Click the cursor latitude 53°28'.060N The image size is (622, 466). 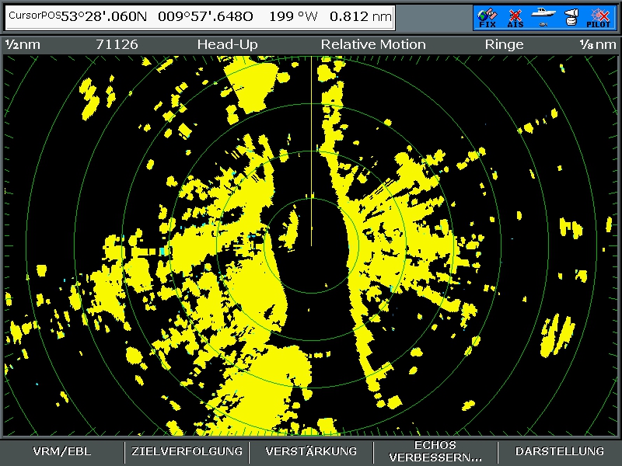(x=104, y=16)
